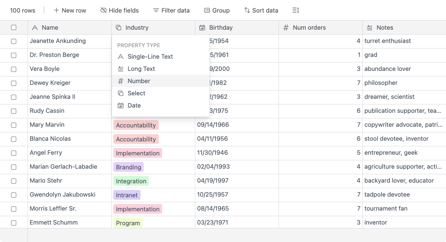Open the Industry column header dropdown
This screenshot has height=242, width=446.
pyautogui.click(x=153, y=28)
